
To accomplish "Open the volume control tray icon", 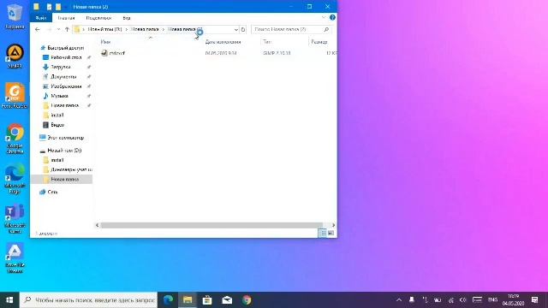I will (x=462, y=300).
